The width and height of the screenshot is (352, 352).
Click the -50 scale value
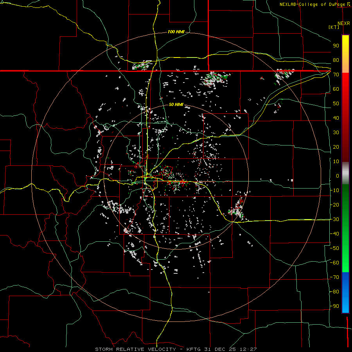pos(334,248)
